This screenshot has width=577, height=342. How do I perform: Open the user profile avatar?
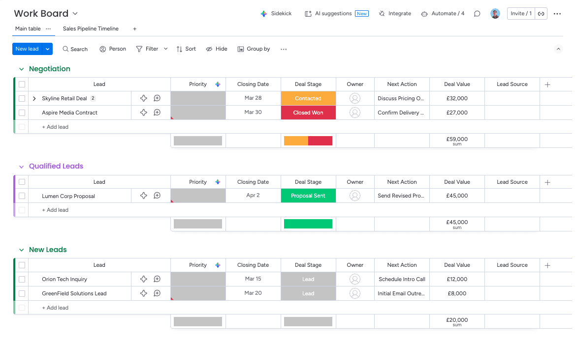[x=495, y=14]
